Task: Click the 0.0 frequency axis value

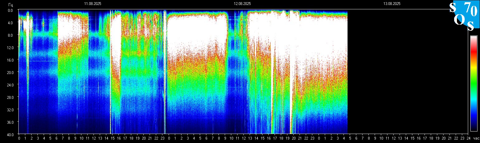Action: [11, 10]
